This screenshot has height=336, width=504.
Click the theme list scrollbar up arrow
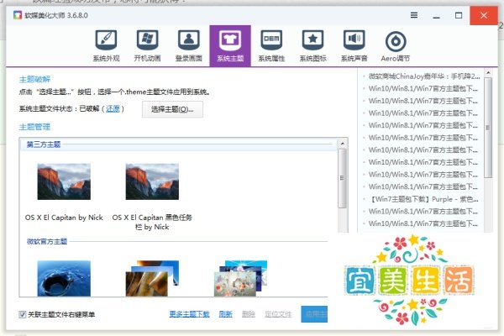point(343,144)
